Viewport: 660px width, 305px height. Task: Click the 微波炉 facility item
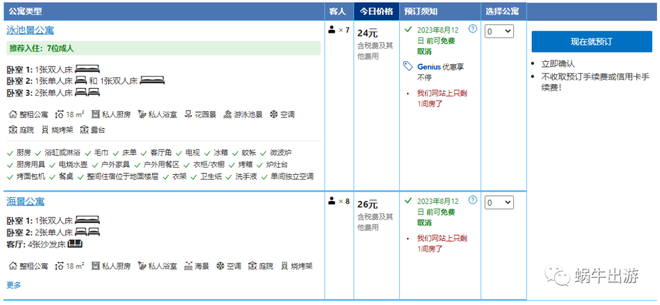tap(280, 153)
